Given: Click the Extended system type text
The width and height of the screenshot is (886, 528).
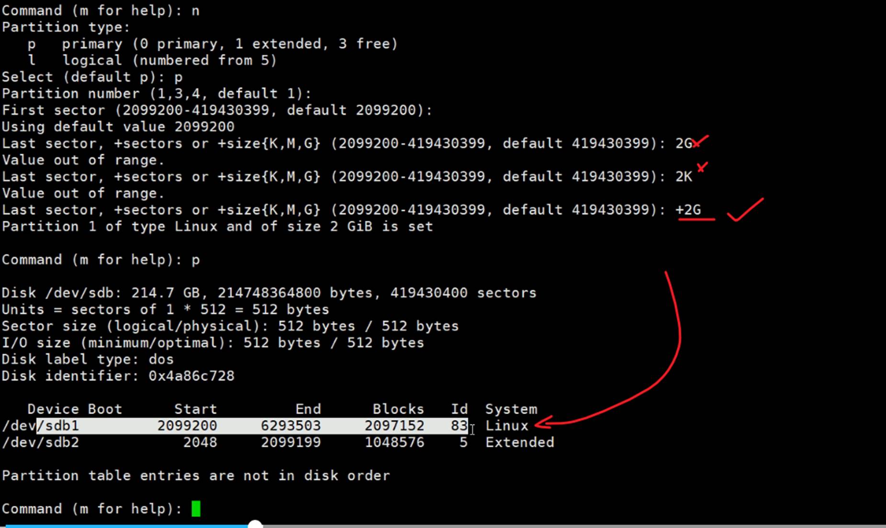Looking at the screenshot, I should [x=519, y=442].
